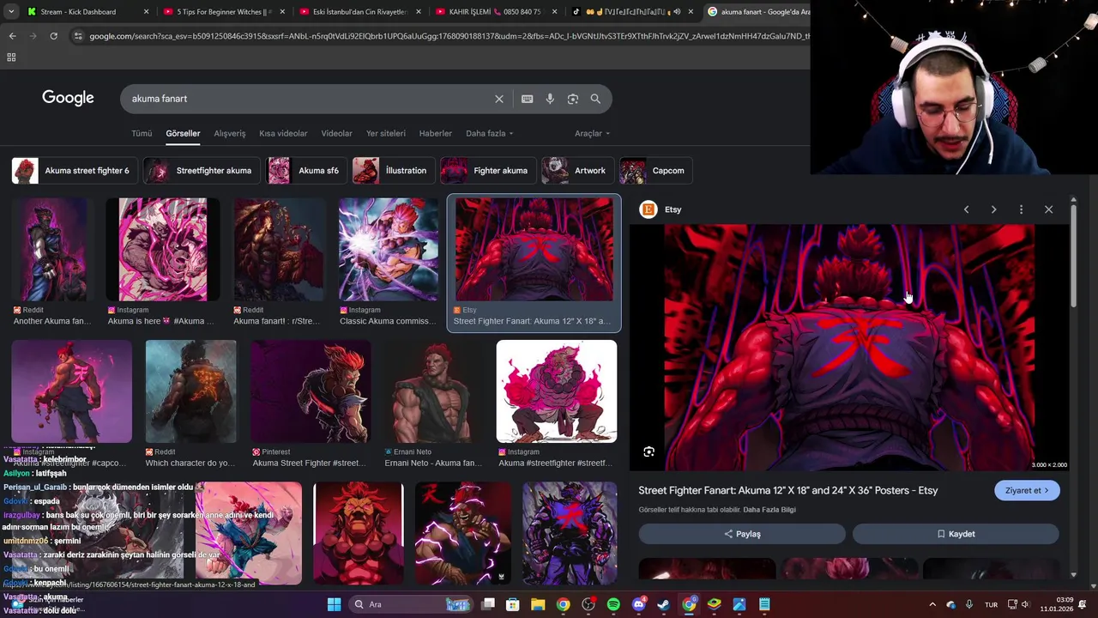The image size is (1098, 618).
Task: Open the three-dot menu in preview panel
Action: [x=1021, y=209]
